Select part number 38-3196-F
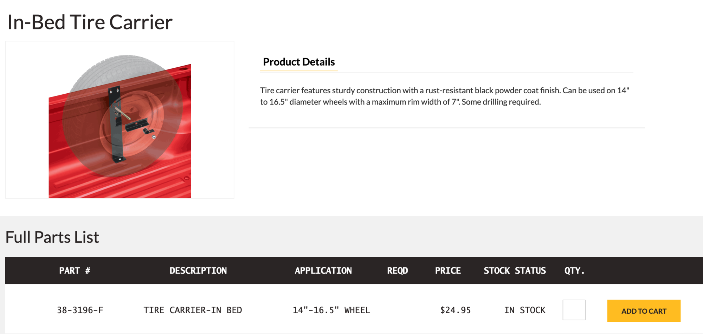The height and width of the screenshot is (334, 703). click(x=80, y=310)
